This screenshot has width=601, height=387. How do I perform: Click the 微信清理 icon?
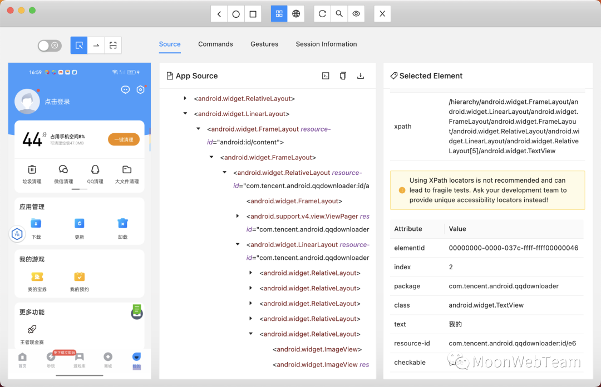tap(63, 169)
